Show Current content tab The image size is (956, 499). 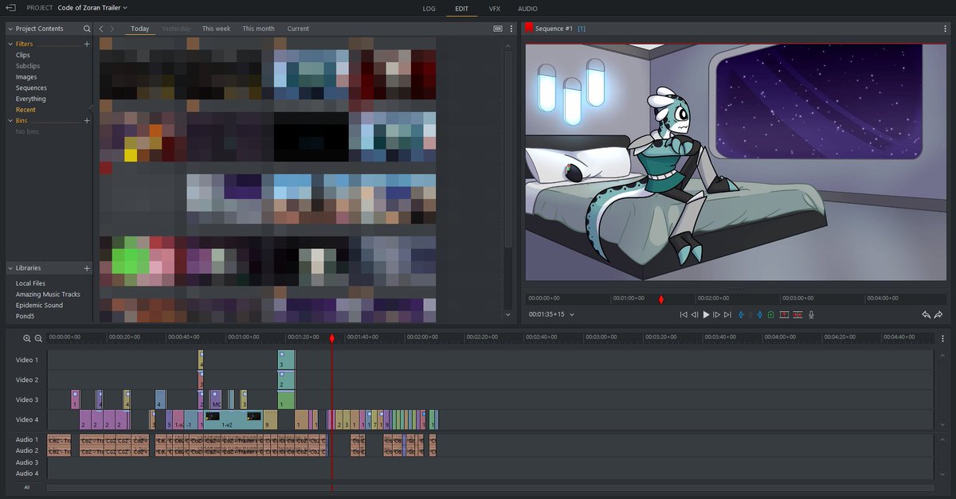point(298,29)
